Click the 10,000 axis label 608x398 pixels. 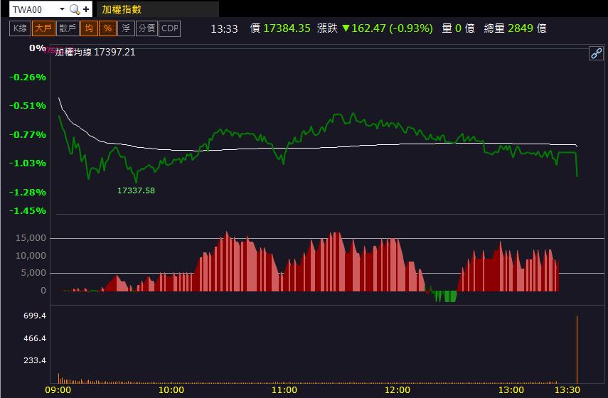[x=31, y=256]
